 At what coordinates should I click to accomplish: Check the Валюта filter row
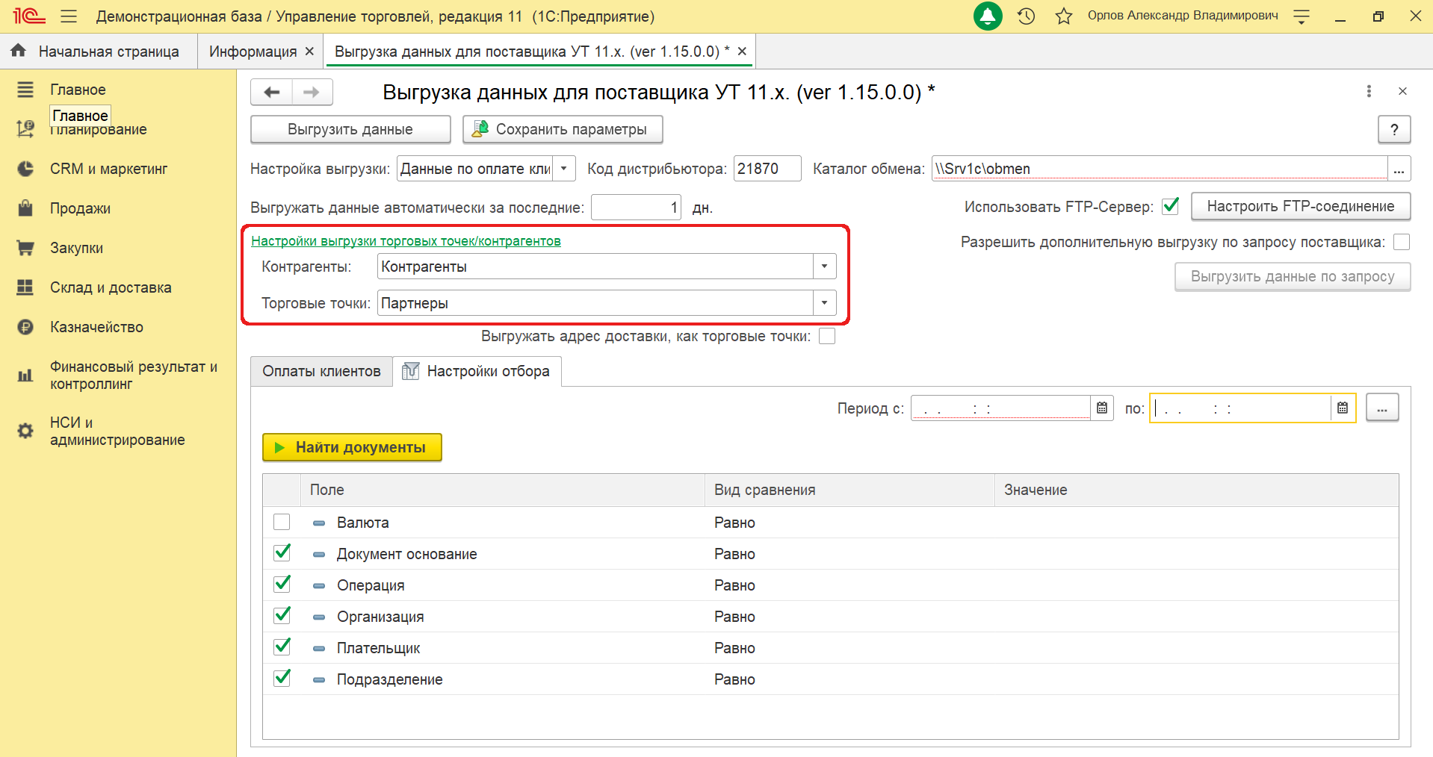282,522
